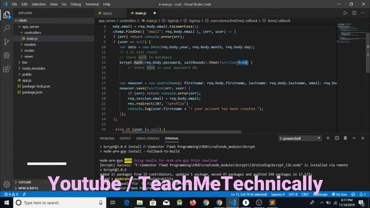This screenshot has height=208, width=370.
Task: Split the editor to the right
Action: (354, 13)
